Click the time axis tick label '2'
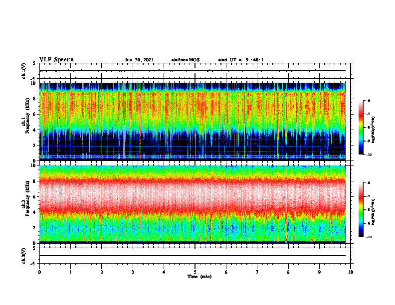395x305 pixels. [102, 272]
